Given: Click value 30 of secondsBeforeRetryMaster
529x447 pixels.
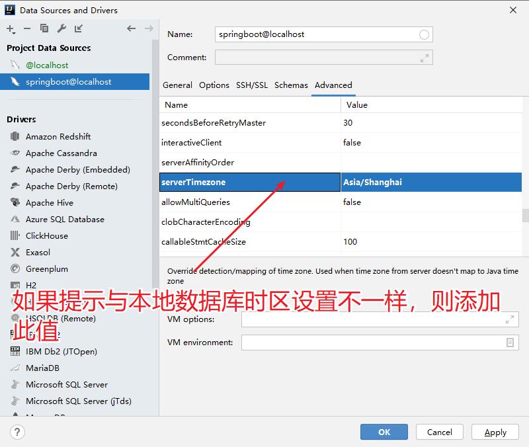Looking at the screenshot, I should click(x=432, y=123).
